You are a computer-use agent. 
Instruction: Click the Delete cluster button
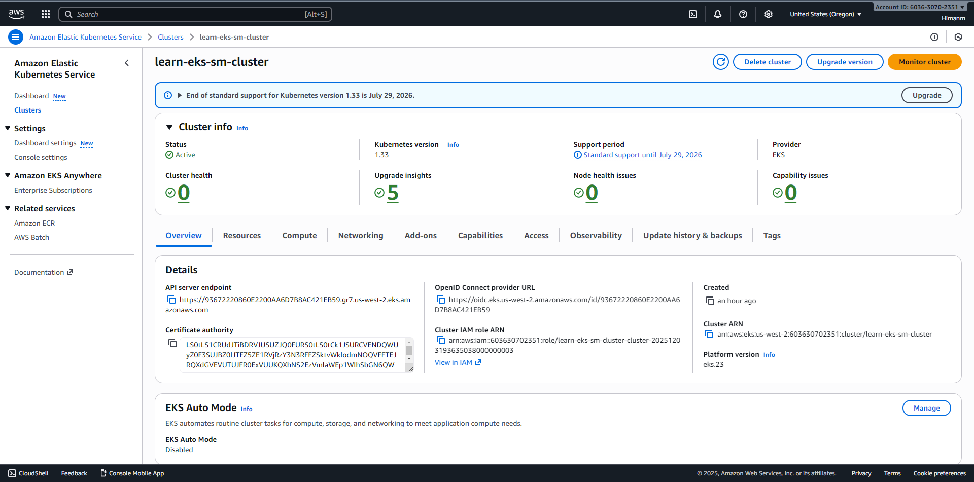click(x=767, y=62)
